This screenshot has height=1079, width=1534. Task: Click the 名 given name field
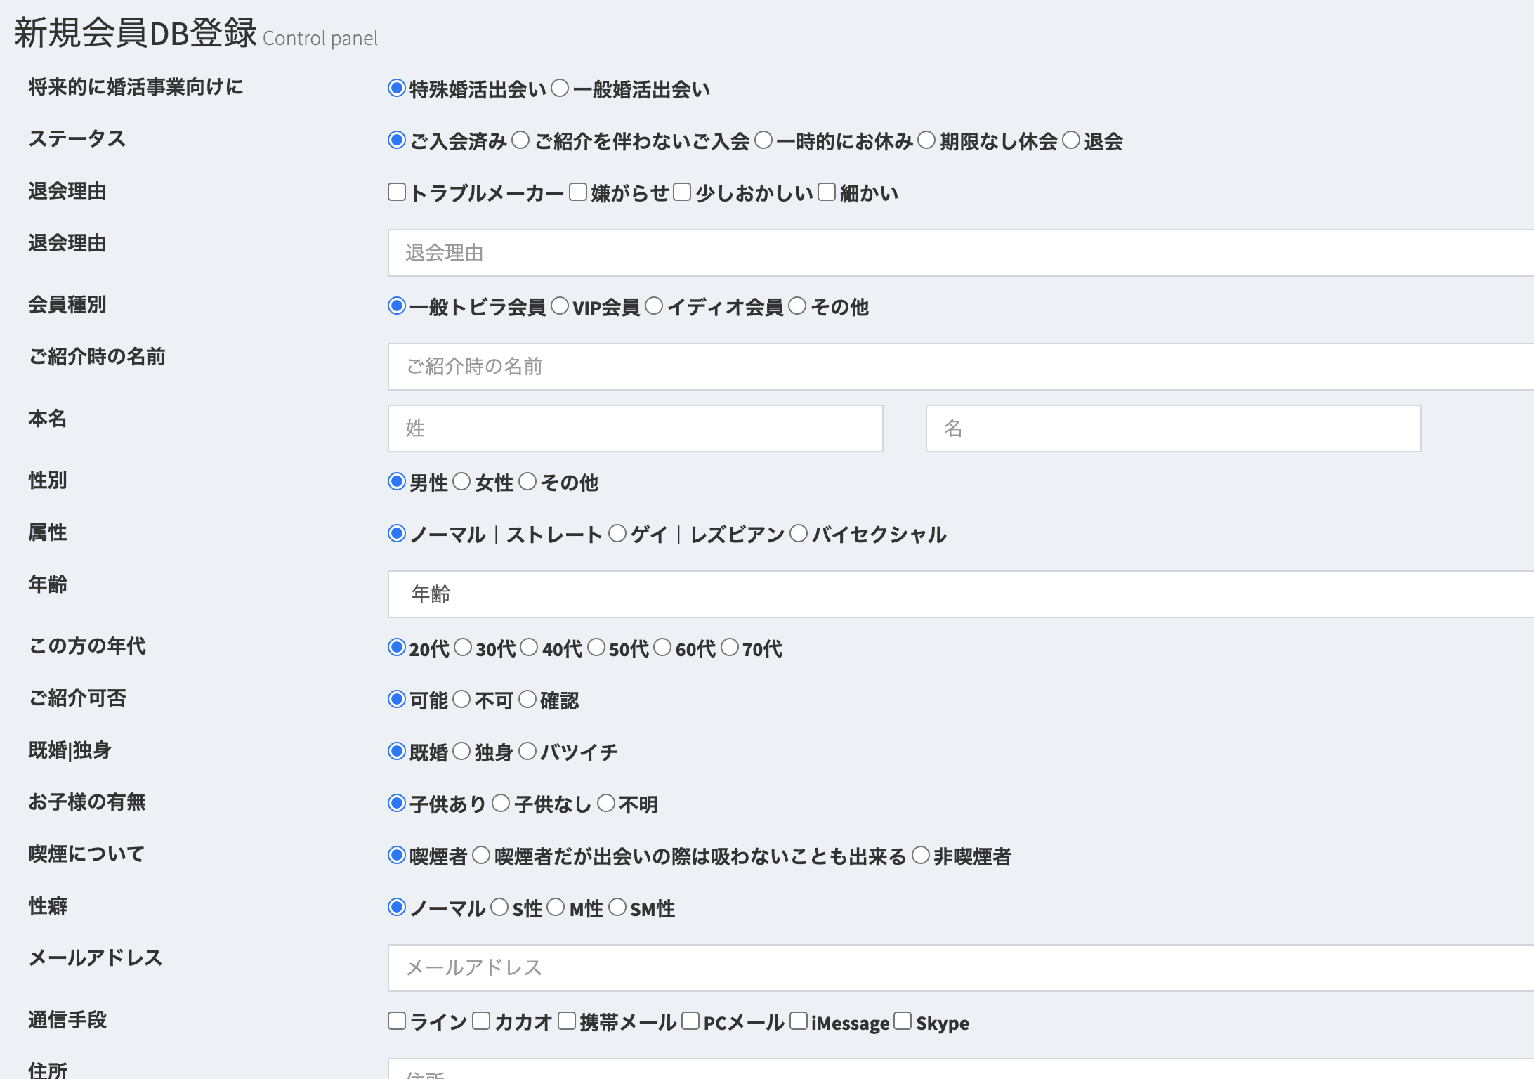[1174, 429]
